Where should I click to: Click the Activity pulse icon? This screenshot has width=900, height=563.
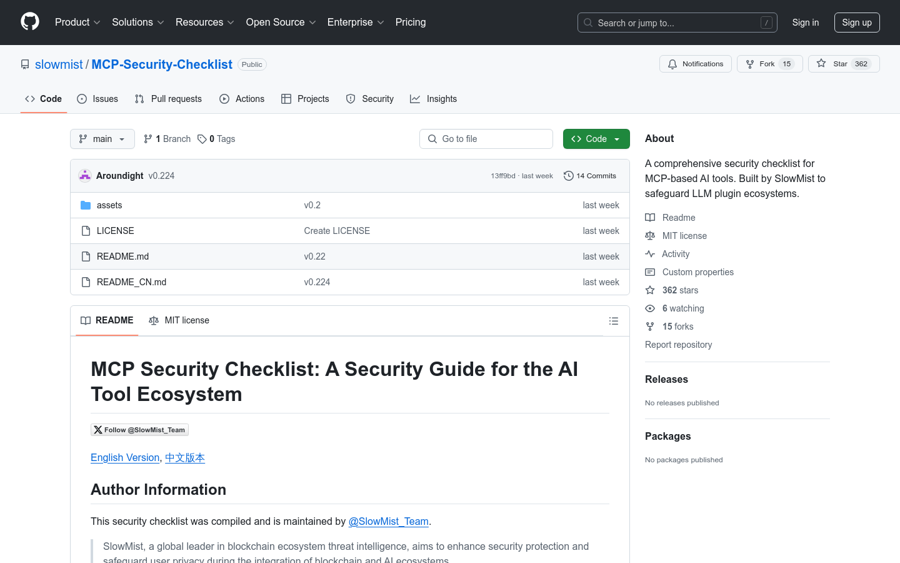[650, 254]
